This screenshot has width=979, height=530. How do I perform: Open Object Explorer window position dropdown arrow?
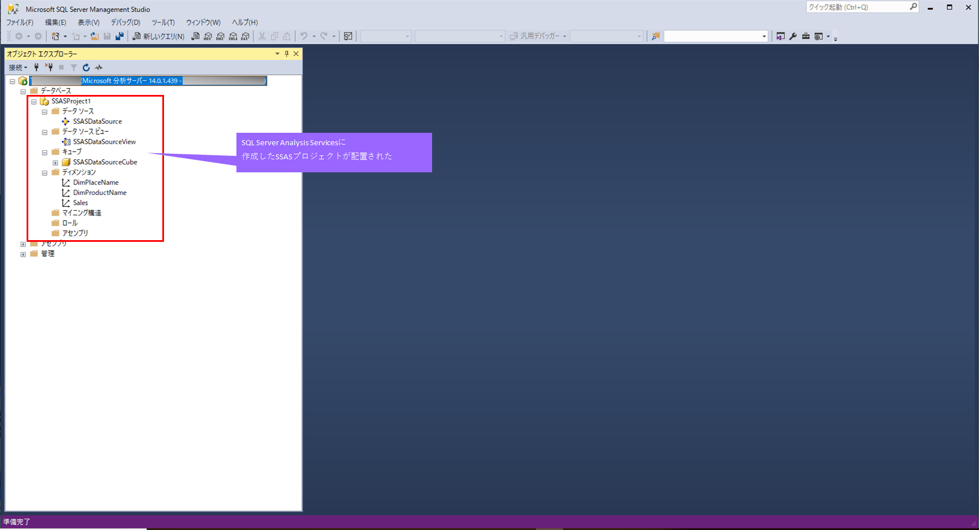click(x=277, y=54)
